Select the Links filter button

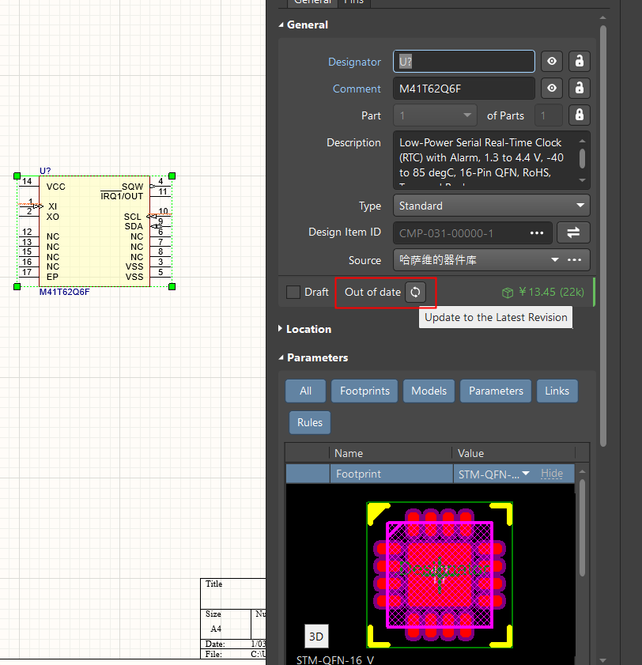(557, 391)
